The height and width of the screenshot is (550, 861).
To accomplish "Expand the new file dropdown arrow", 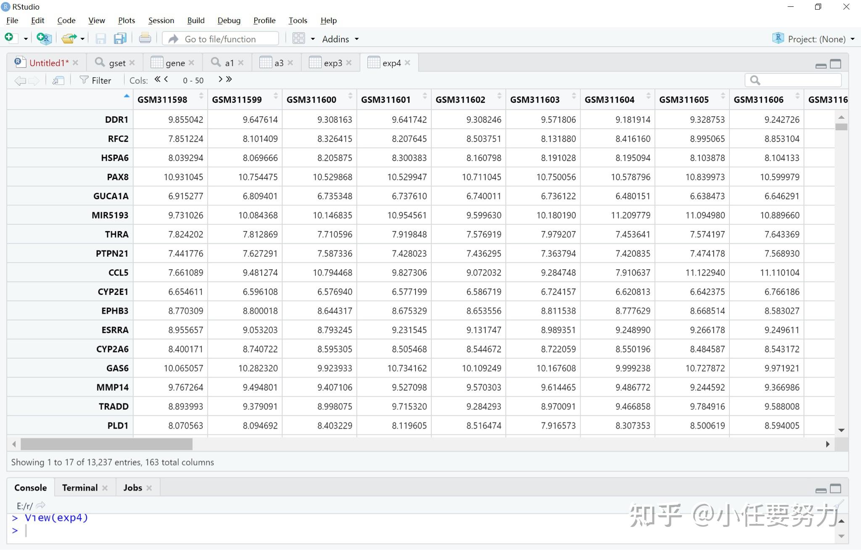I will point(25,38).
